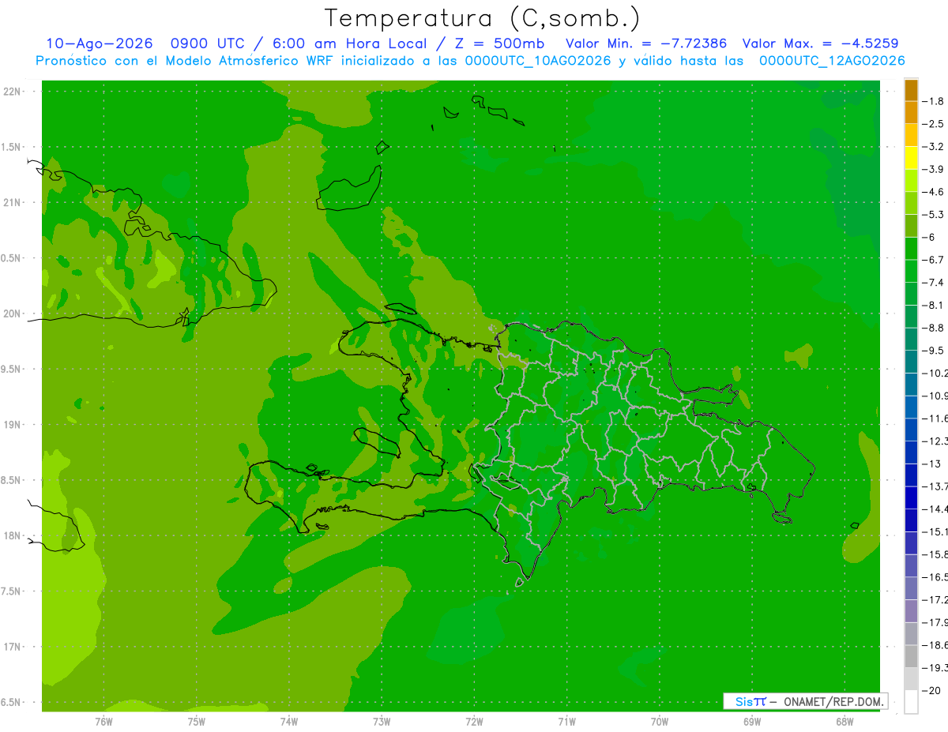Viewport: 948px width, 732px height.
Task: Click the '-3.2' legend value
Action: tap(933, 147)
